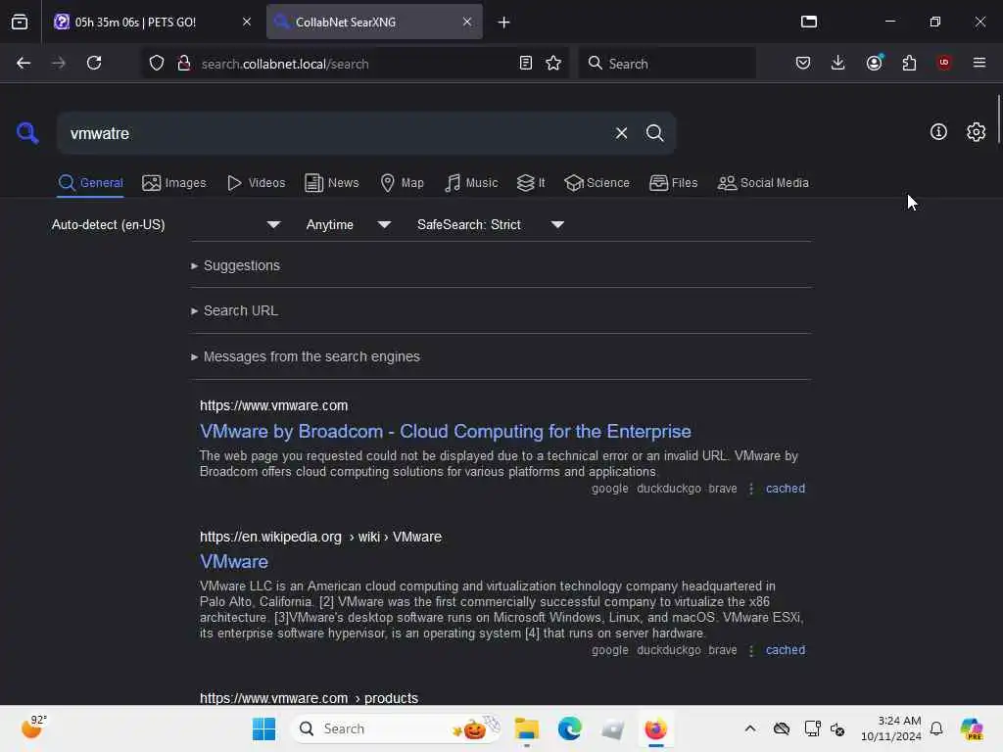Open tracking protection shield
Viewport: 1003px width, 752px height.
(157, 64)
